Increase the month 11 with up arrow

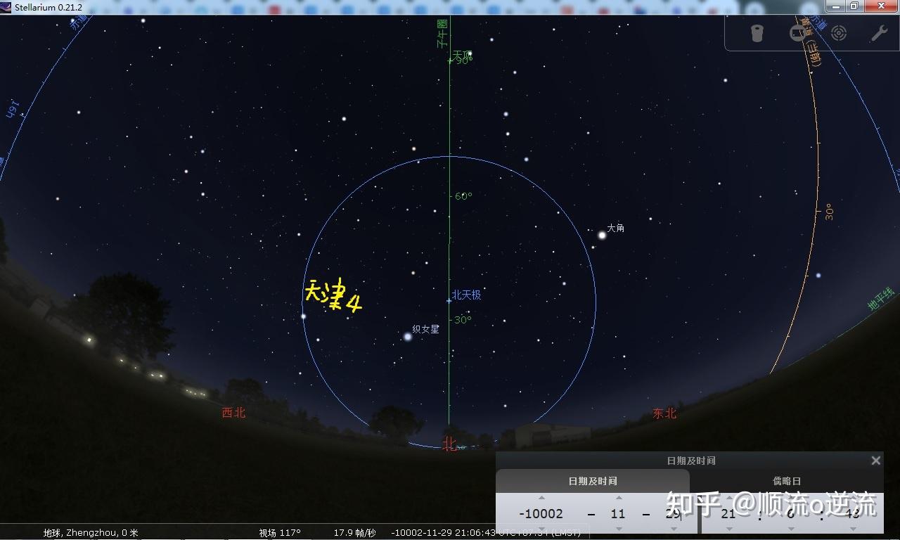618,499
